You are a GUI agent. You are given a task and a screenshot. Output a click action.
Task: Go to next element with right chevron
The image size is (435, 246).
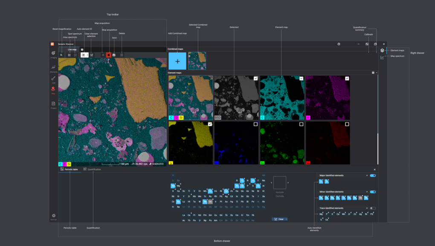coord(288,183)
